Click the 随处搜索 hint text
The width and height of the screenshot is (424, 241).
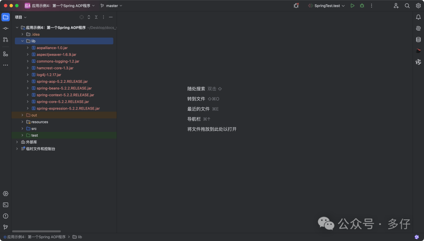pyautogui.click(x=196, y=89)
